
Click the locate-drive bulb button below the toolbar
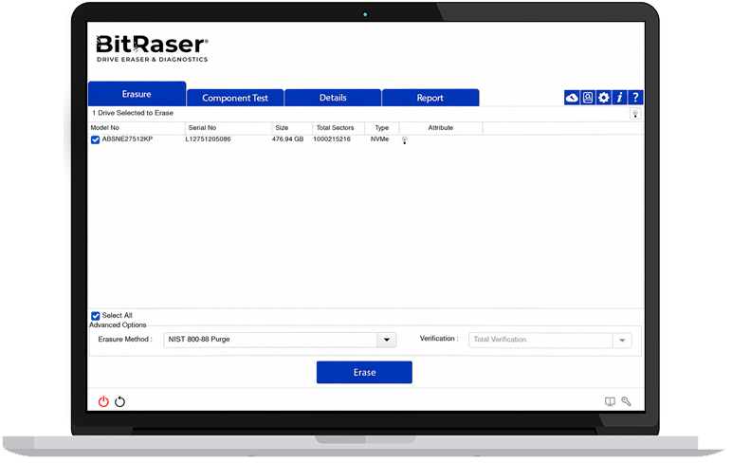coord(635,114)
